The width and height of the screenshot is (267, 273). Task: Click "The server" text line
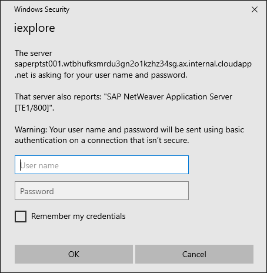34,53
